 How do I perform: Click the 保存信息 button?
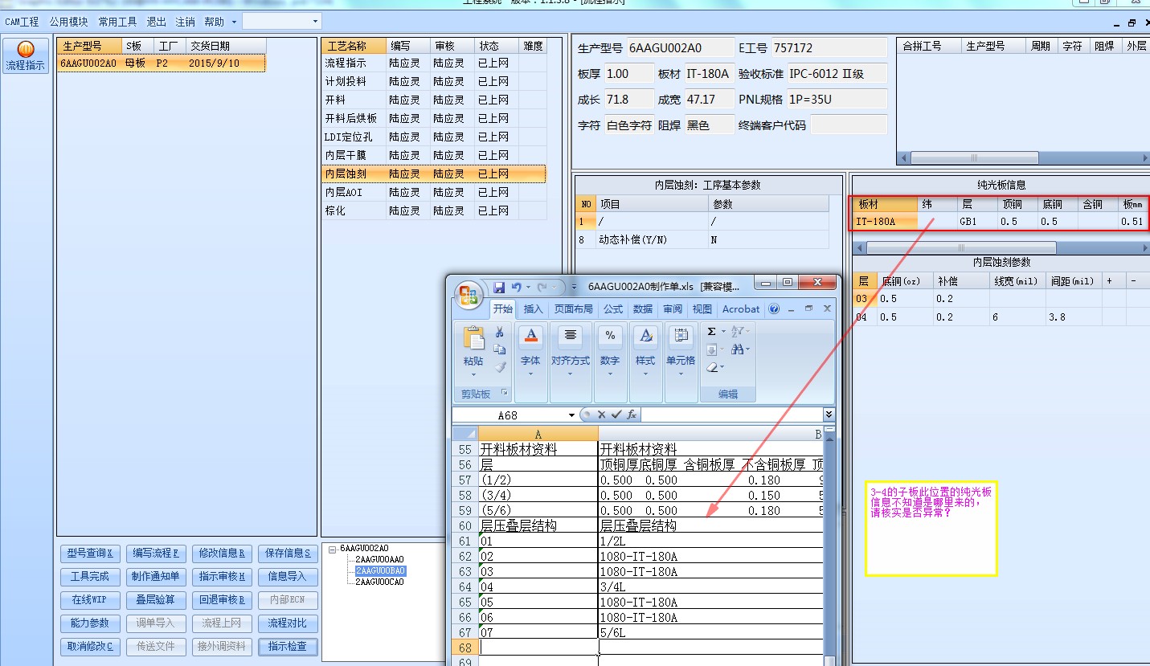(289, 554)
